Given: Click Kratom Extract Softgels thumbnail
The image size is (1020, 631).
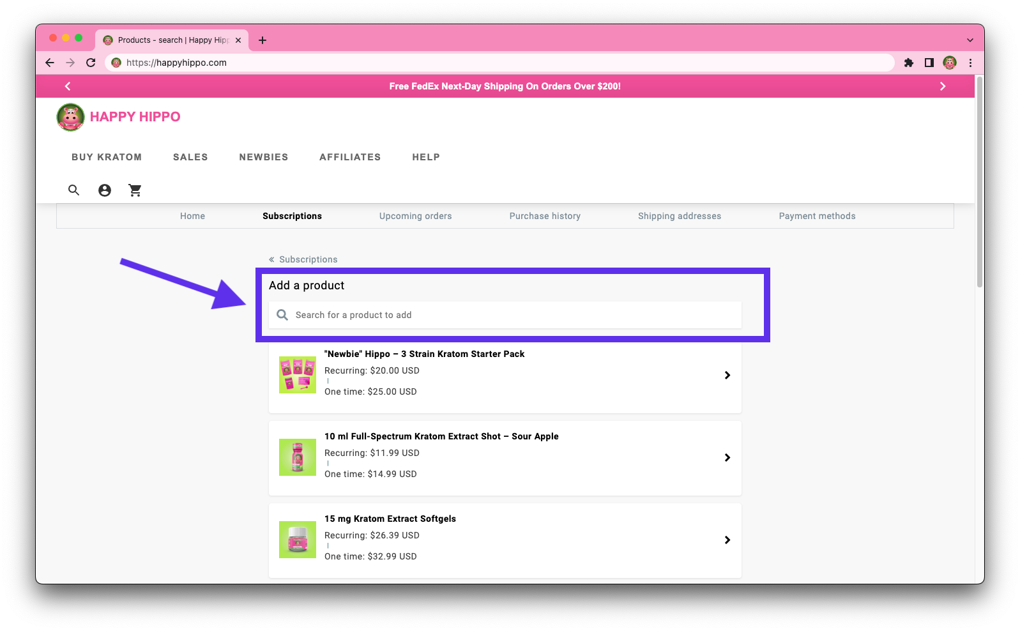Looking at the screenshot, I should click(x=298, y=540).
